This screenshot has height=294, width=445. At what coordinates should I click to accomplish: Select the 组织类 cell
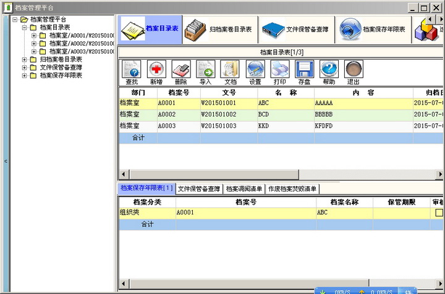147,213
